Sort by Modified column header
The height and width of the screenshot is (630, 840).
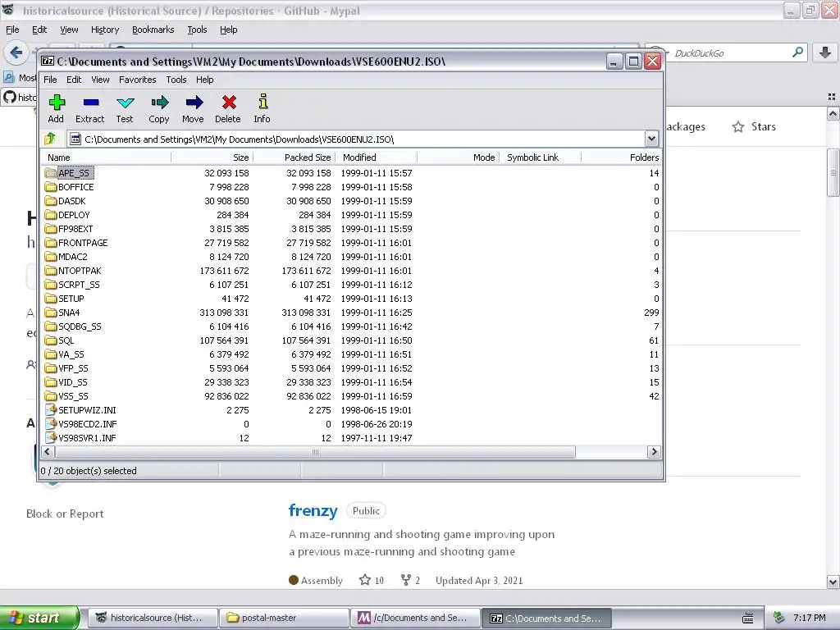coord(377,157)
